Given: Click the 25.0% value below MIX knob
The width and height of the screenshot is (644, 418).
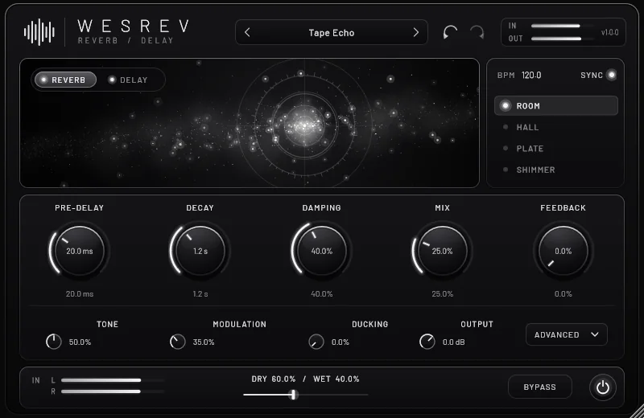Looking at the screenshot, I should tap(442, 293).
